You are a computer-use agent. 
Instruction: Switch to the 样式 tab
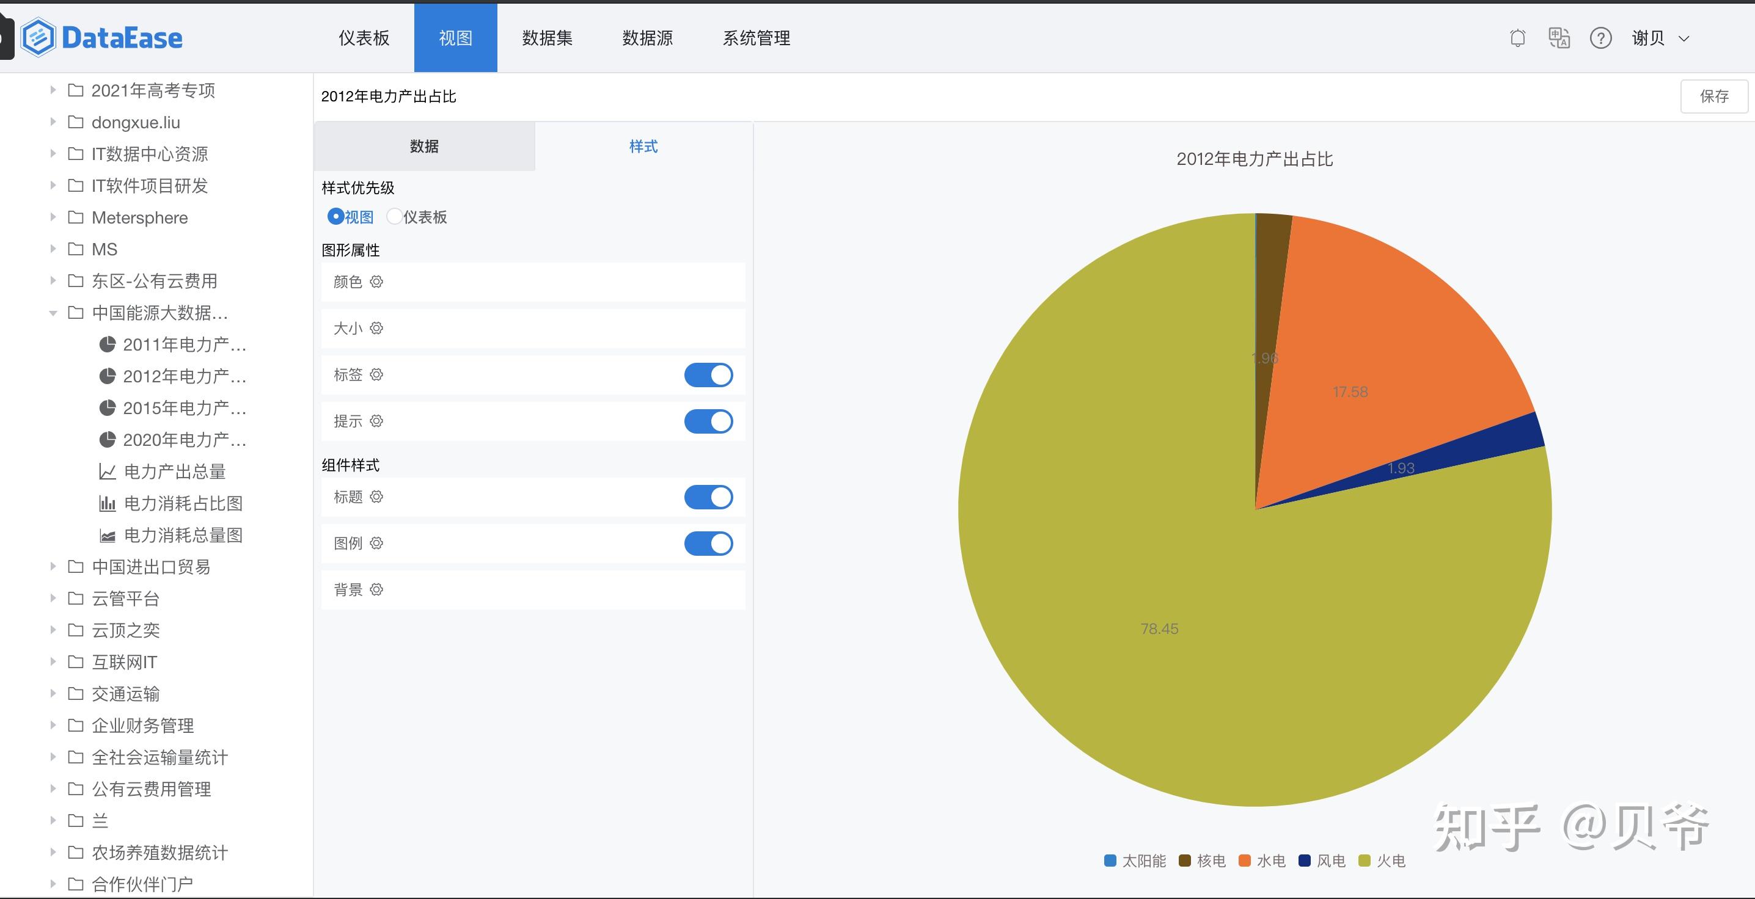(x=643, y=147)
